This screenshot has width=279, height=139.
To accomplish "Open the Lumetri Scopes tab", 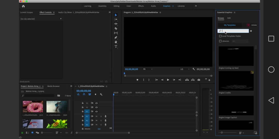I will click(x=27, y=12).
